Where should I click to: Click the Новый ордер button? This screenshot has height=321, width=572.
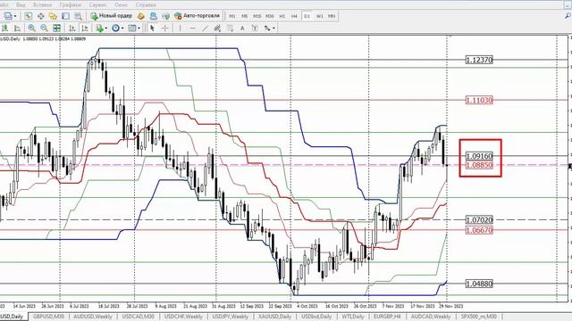[111, 16]
